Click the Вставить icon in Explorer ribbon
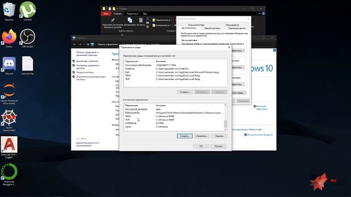This screenshot has height=197, width=351. pos(140,20)
